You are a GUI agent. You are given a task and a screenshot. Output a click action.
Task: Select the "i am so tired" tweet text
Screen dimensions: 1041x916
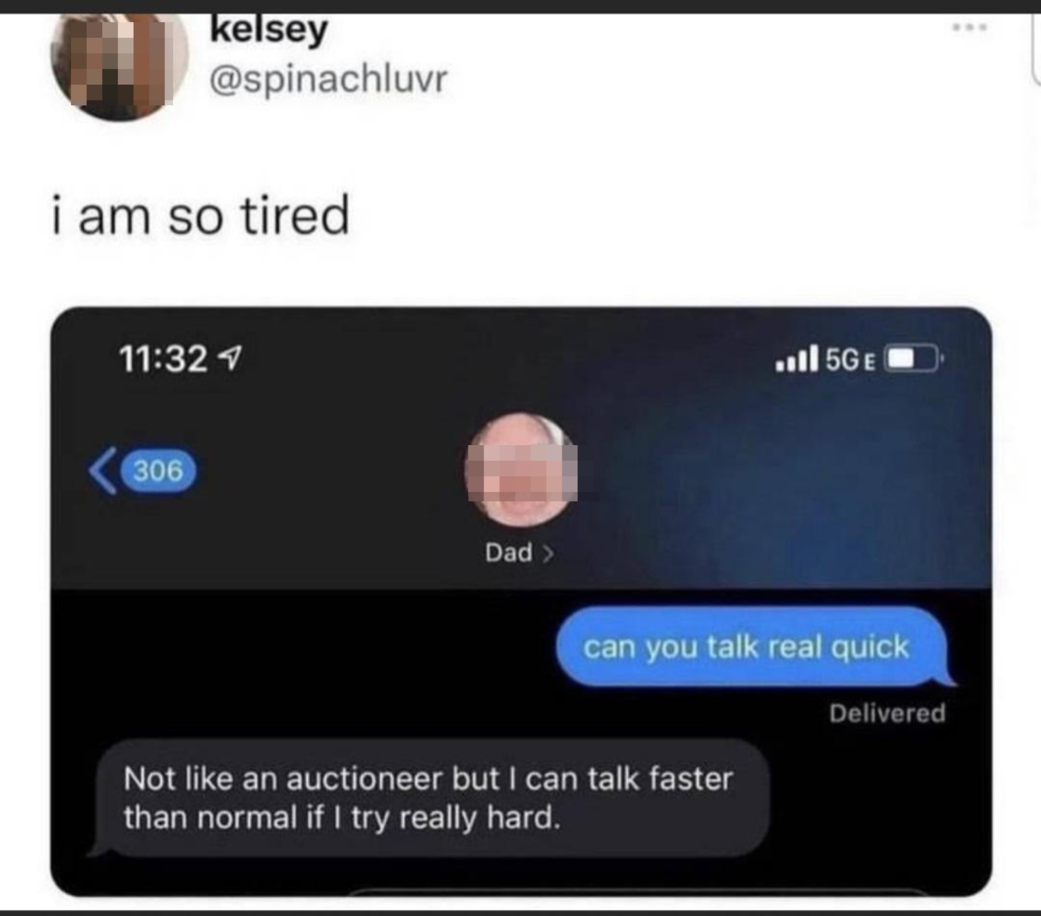coord(201,215)
